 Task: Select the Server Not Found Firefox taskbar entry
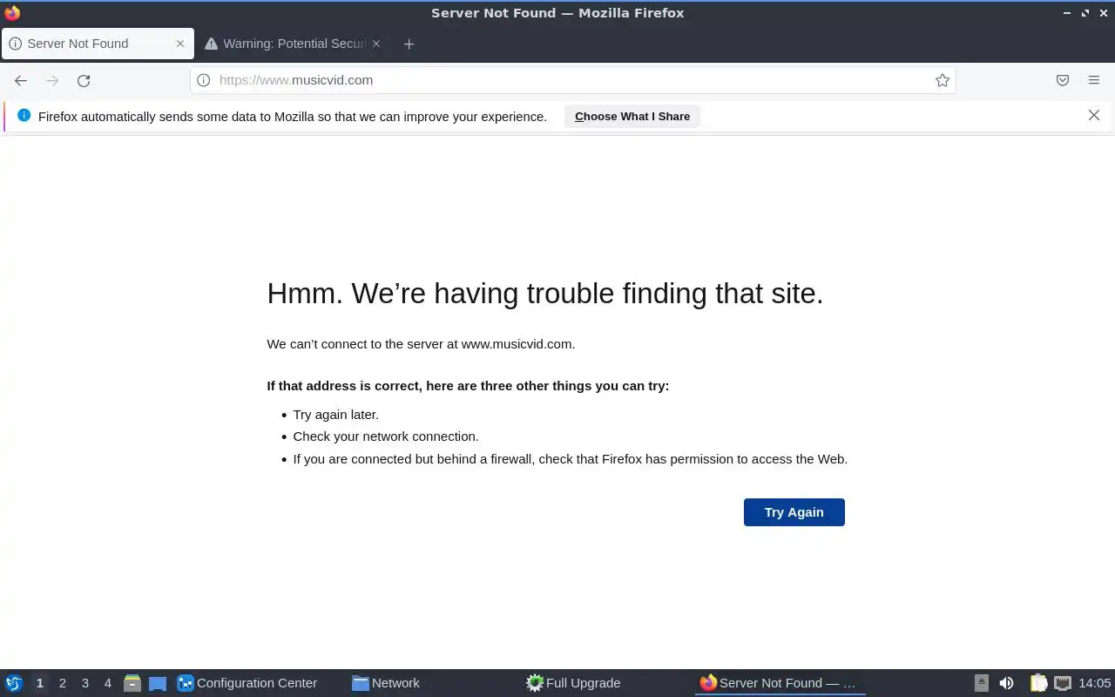click(x=780, y=683)
